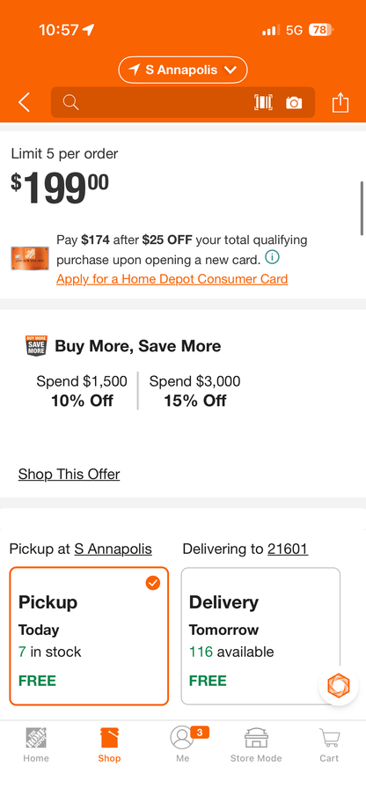
Task: Select the Delivery Tomorrow option
Action: pyautogui.click(x=260, y=636)
